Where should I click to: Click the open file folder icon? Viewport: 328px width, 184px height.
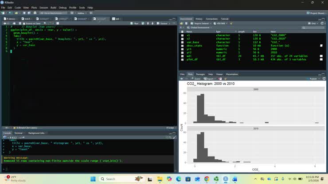(x=16, y=13)
